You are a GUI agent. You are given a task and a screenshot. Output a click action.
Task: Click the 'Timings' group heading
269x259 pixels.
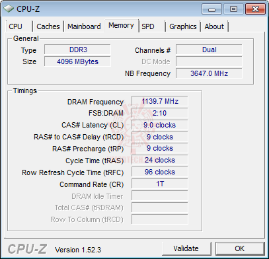coord(25,91)
